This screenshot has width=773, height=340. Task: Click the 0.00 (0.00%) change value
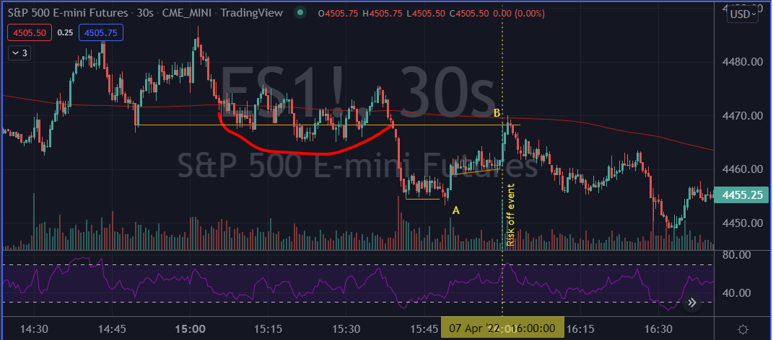pos(518,13)
